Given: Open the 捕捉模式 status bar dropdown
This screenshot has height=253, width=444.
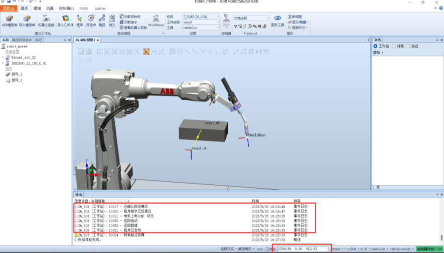Looking at the screenshot, I should click(246, 249).
